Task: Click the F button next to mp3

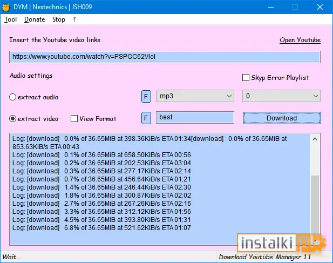Action: tap(146, 97)
